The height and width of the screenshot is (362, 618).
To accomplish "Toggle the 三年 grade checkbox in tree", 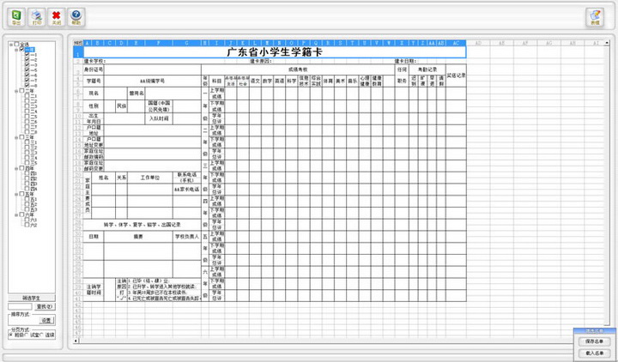I will 23,136.
